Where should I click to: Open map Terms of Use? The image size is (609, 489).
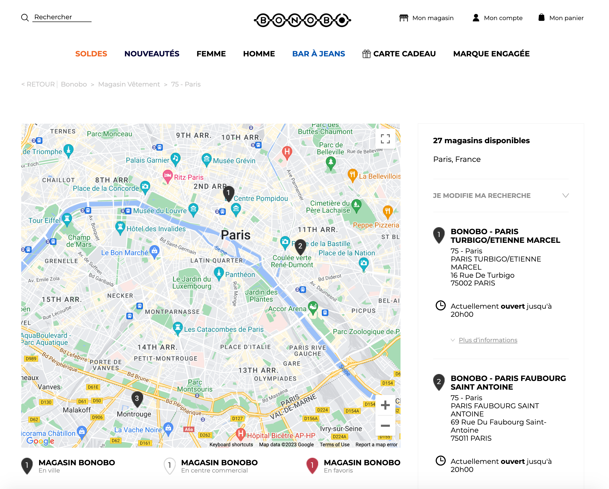click(x=334, y=444)
